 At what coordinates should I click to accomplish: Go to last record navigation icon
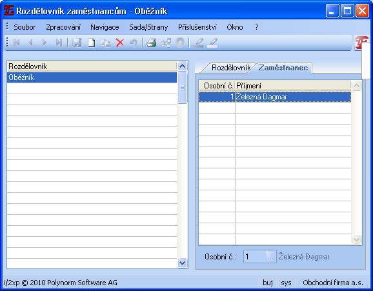[59, 43]
